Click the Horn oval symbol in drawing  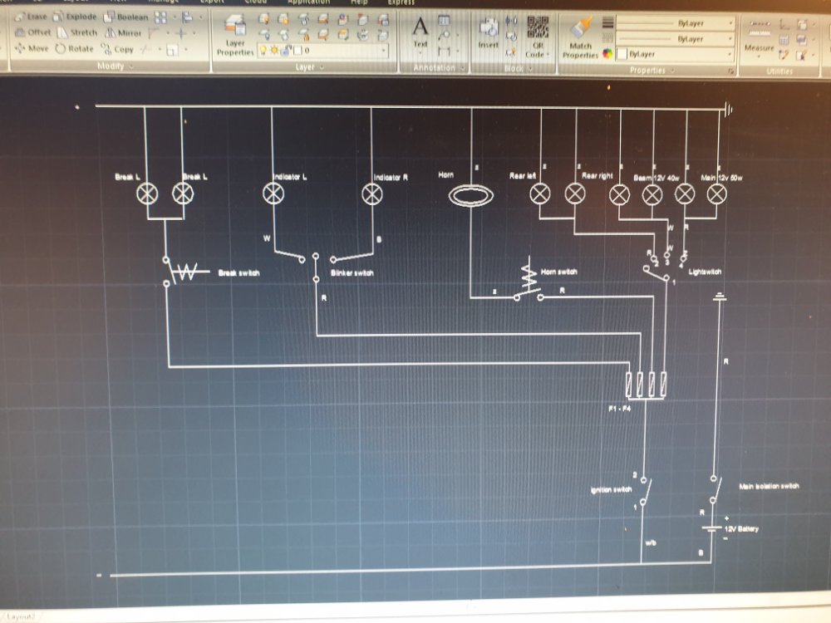pyautogui.click(x=470, y=195)
